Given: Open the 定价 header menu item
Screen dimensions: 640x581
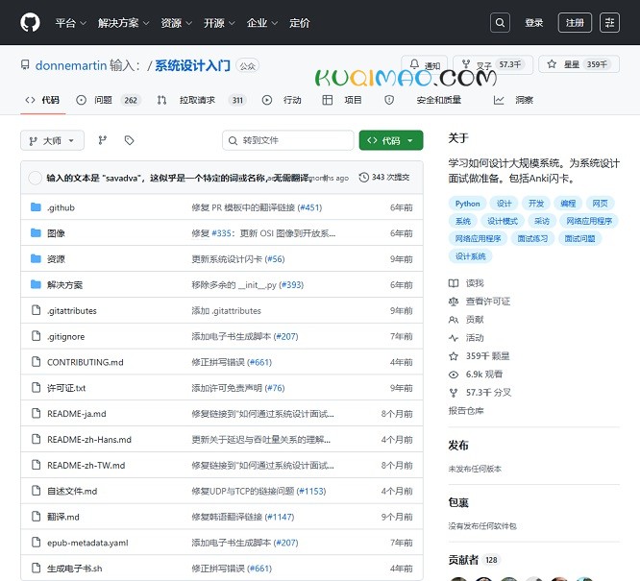Looking at the screenshot, I should pos(300,23).
